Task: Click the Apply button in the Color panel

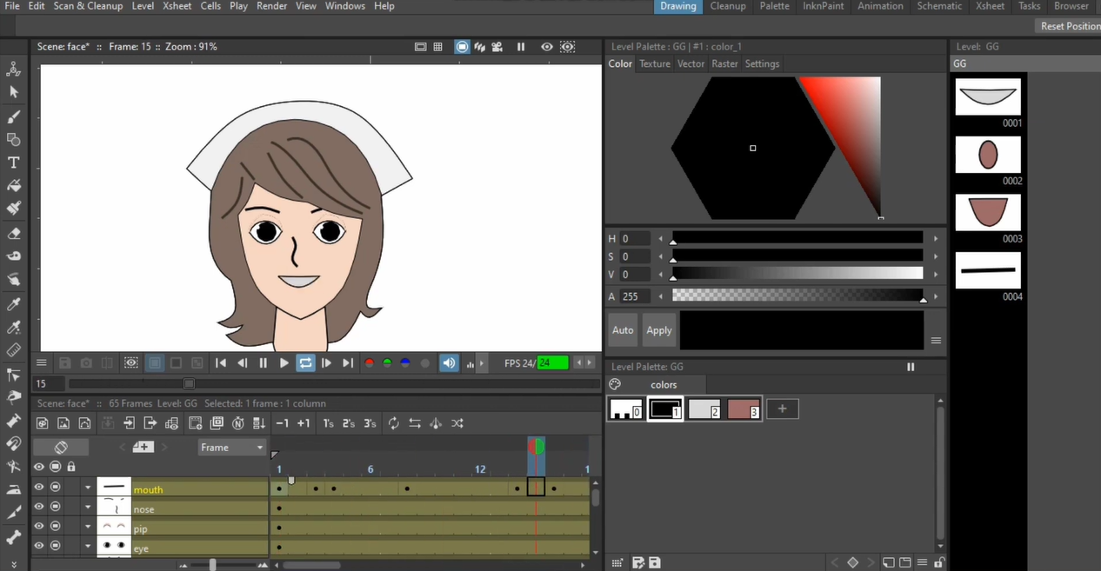Action: 658,330
